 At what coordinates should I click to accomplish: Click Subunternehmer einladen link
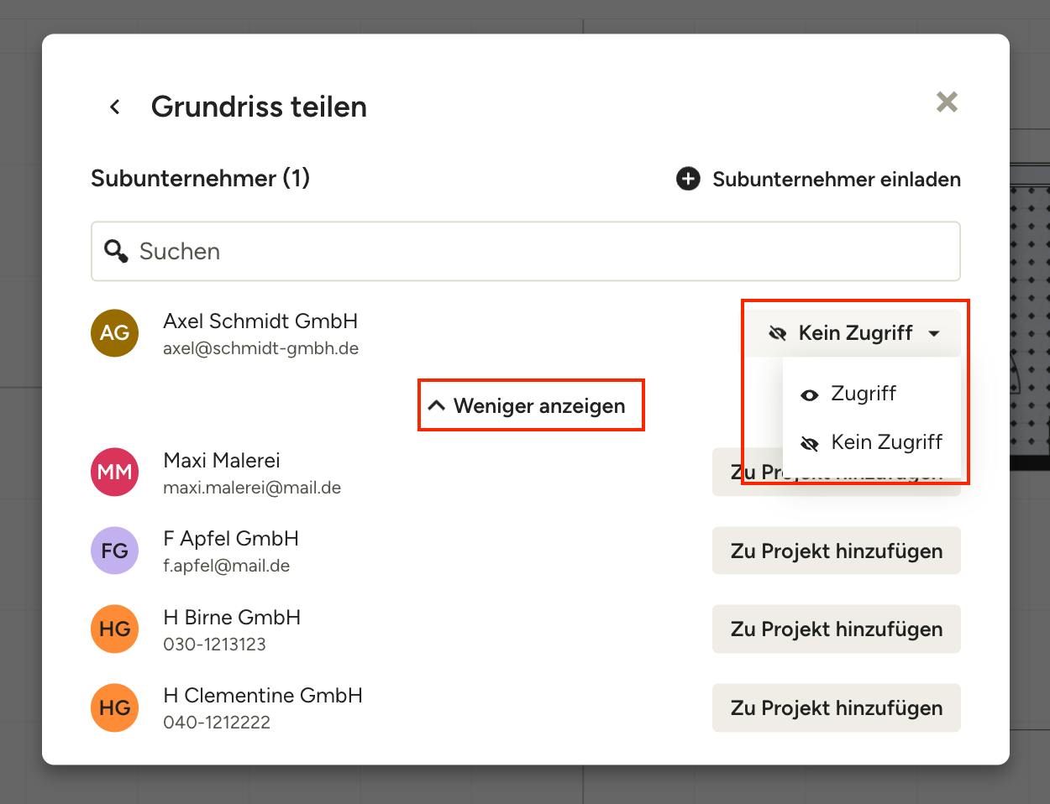pyautogui.click(x=836, y=179)
